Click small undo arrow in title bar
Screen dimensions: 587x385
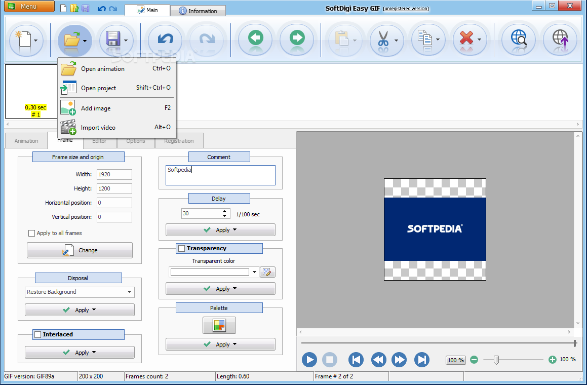coord(101,9)
